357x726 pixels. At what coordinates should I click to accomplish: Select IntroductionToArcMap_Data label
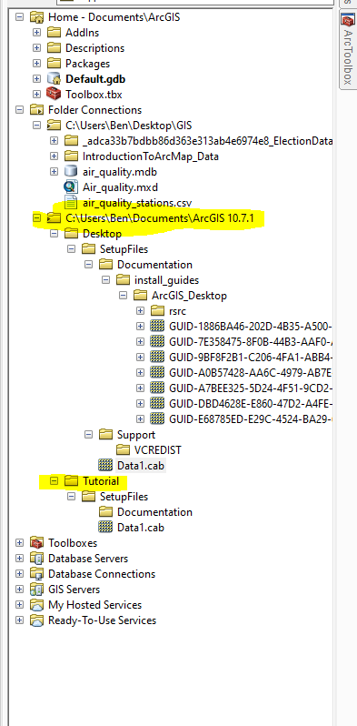click(x=151, y=156)
